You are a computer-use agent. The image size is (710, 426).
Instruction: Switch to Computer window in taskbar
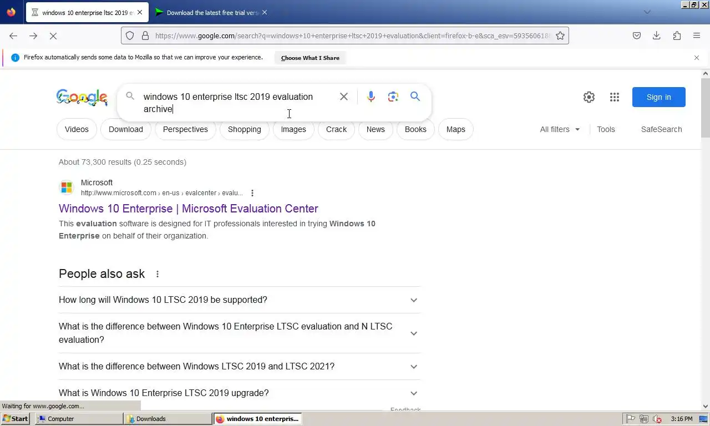[79, 419]
